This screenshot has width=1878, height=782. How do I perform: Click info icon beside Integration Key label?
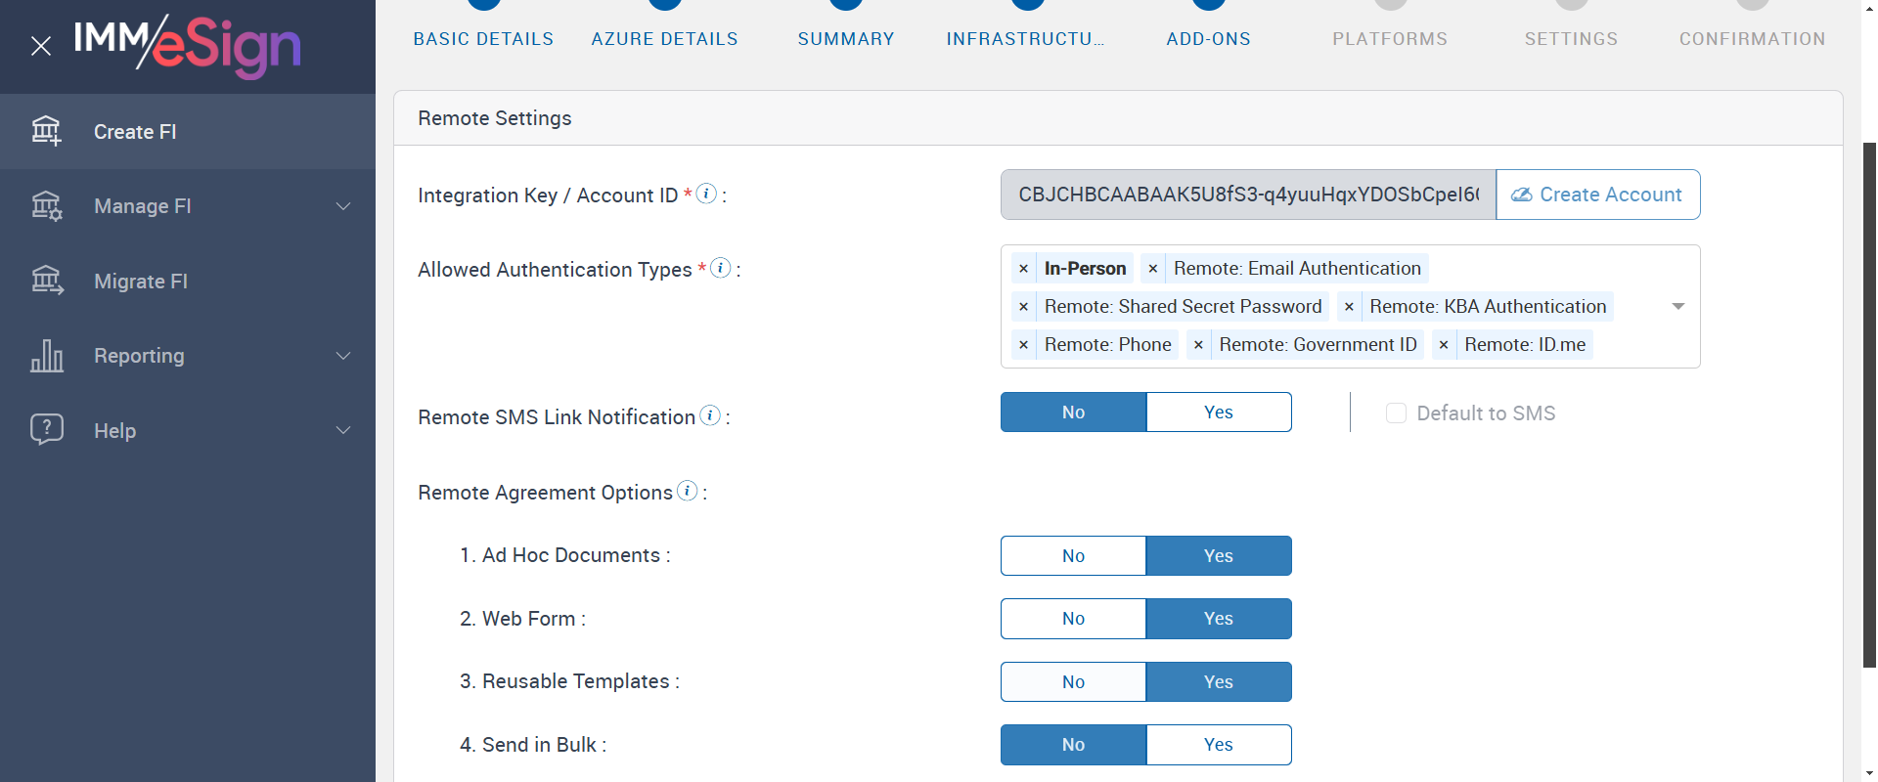pos(706,194)
